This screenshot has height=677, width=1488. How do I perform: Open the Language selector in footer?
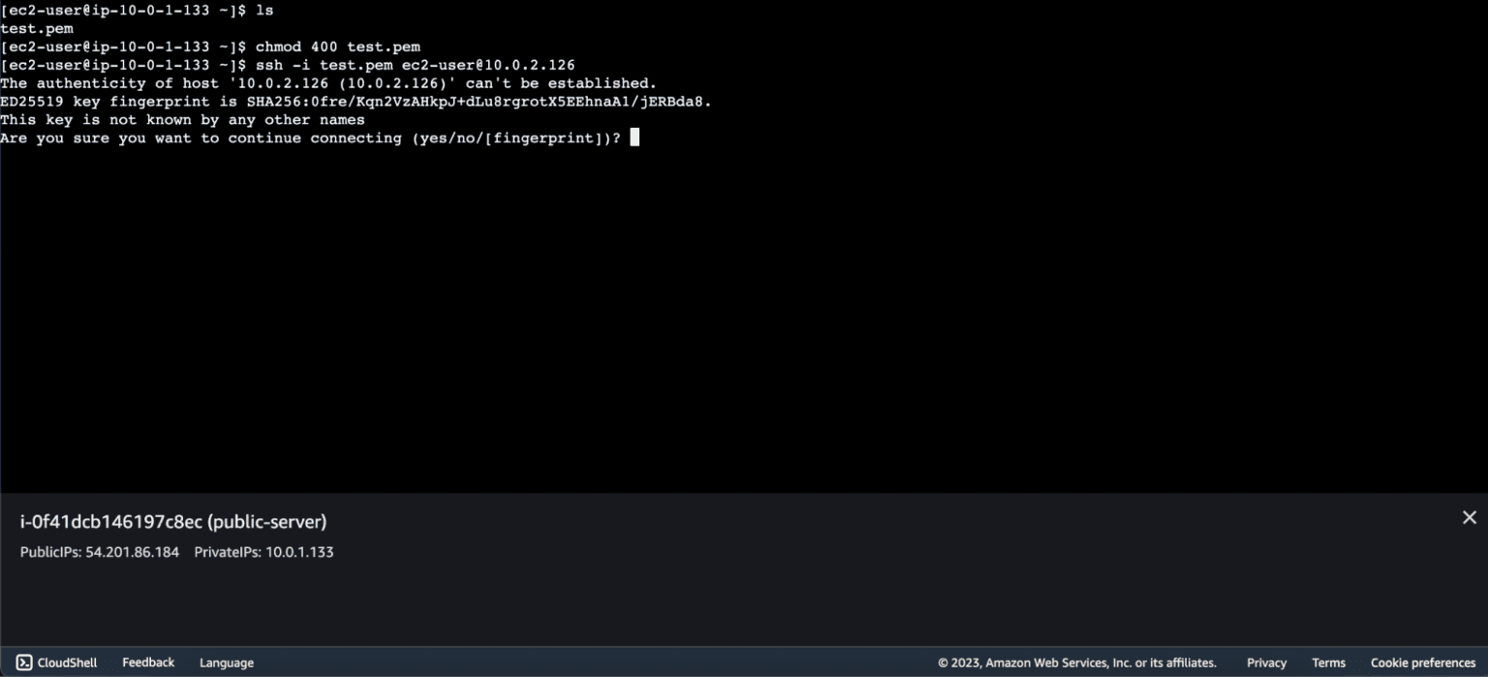pyautogui.click(x=227, y=662)
